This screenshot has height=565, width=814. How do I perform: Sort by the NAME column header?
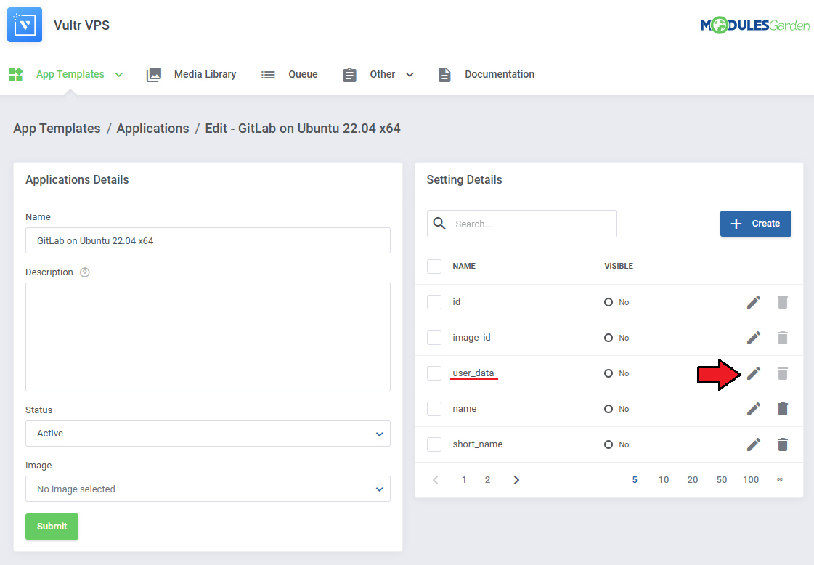point(464,266)
